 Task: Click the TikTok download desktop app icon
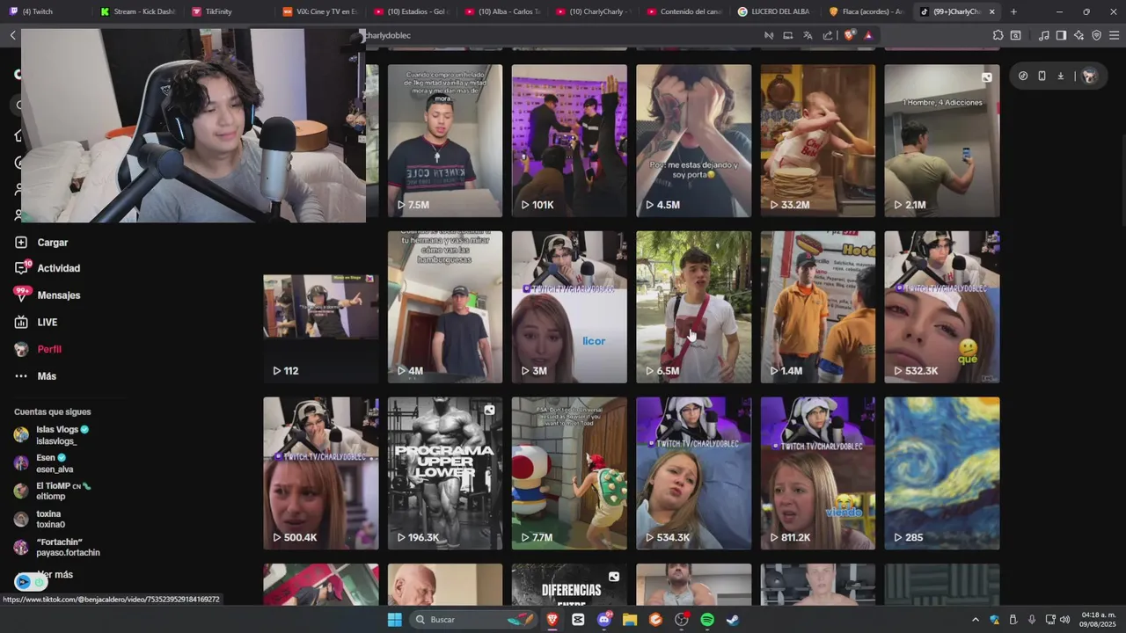pyautogui.click(x=1060, y=76)
